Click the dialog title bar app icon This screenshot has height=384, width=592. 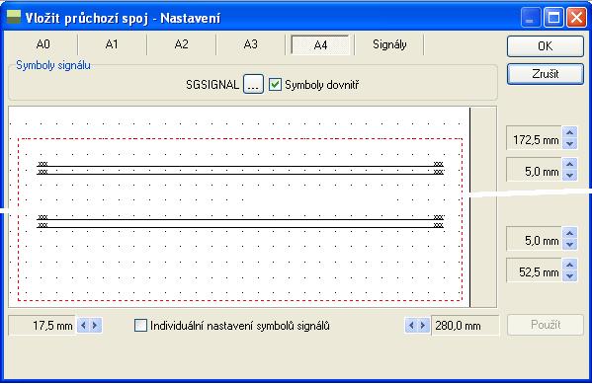14,18
